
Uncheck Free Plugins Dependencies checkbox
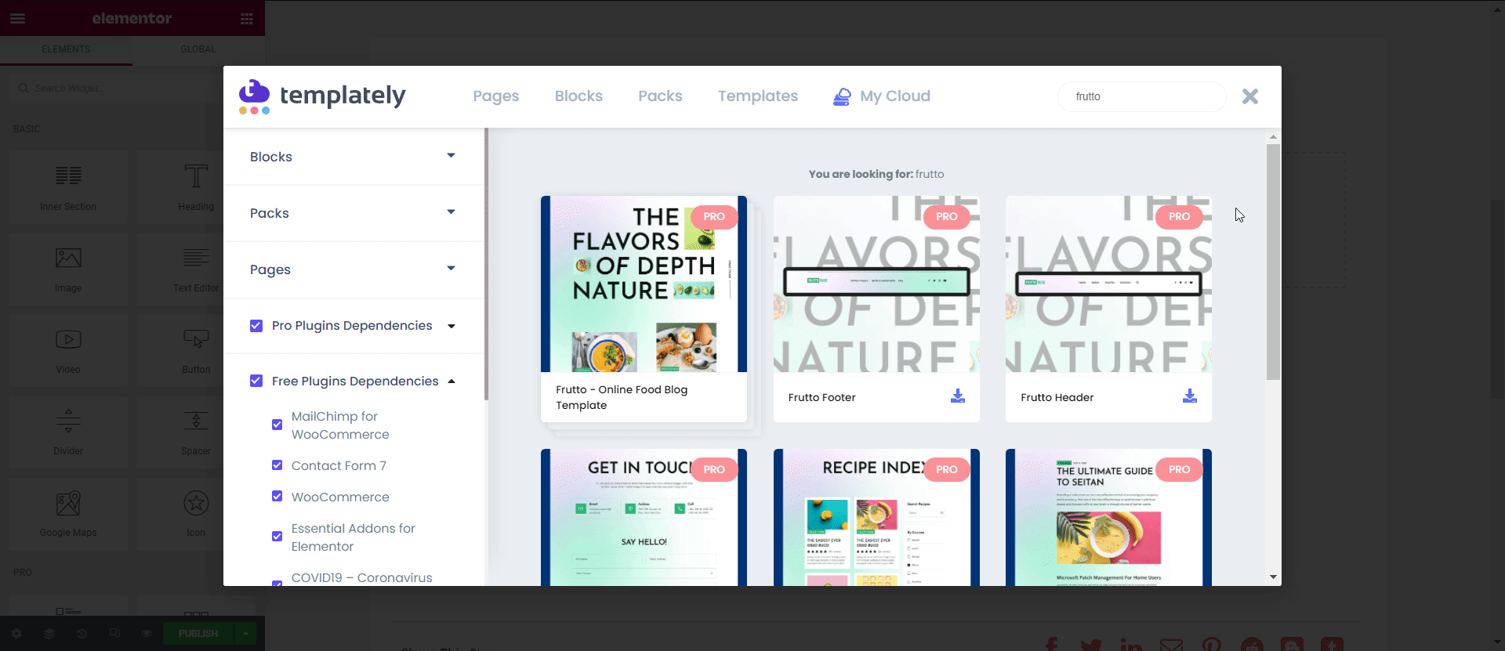tap(256, 381)
